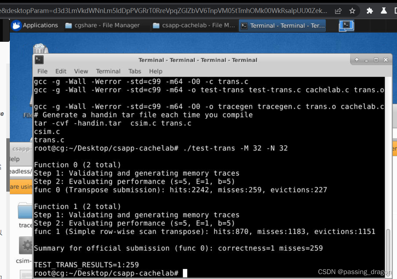The height and width of the screenshot is (279, 397).
Task: Click the browser share page icon
Action: point(338,11)
